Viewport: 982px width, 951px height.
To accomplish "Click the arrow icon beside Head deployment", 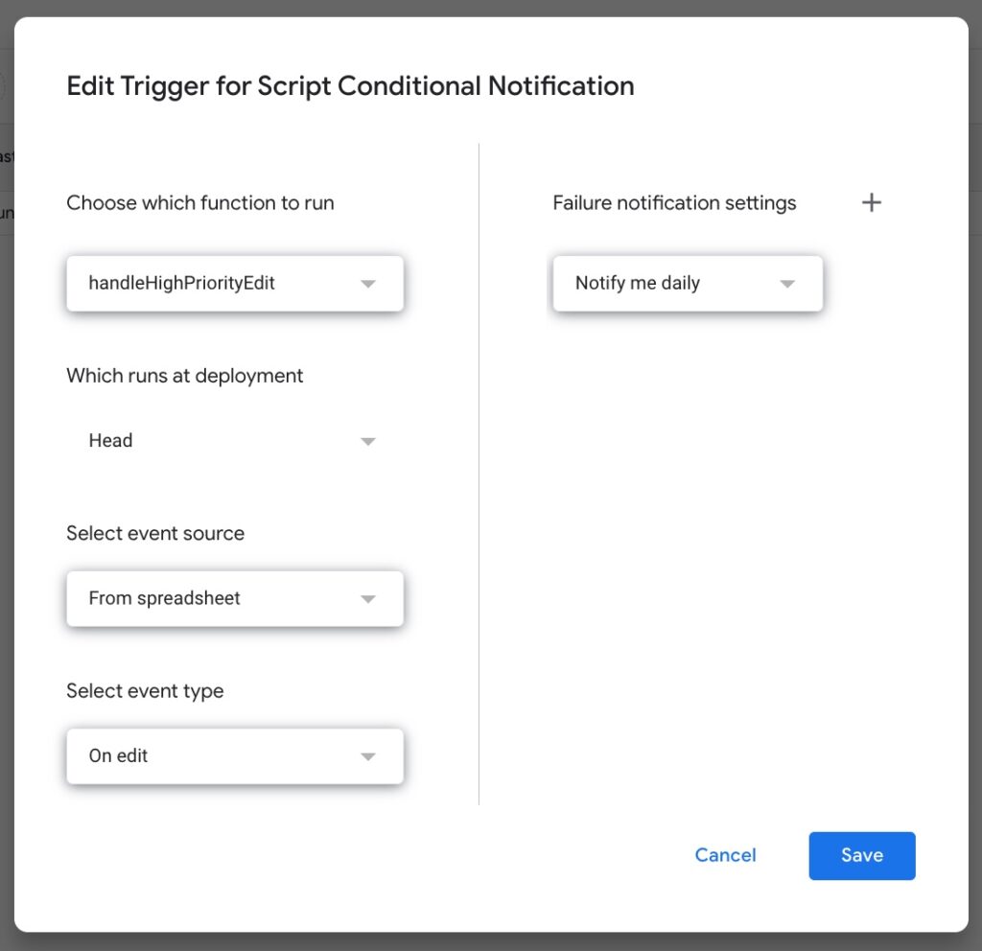I will 367,442.
